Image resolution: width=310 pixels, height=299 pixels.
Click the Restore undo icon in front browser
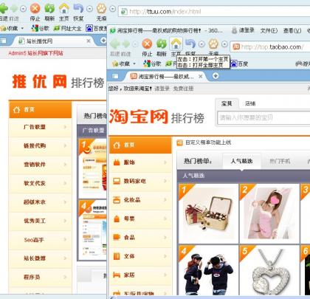pyautogui.click(x=190, y=44)
